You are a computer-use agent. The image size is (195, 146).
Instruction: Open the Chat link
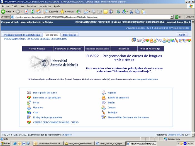(x=36, y=112)
